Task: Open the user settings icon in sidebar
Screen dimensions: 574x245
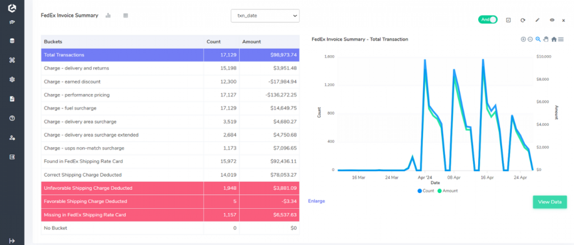Action: tap(12, 138)
